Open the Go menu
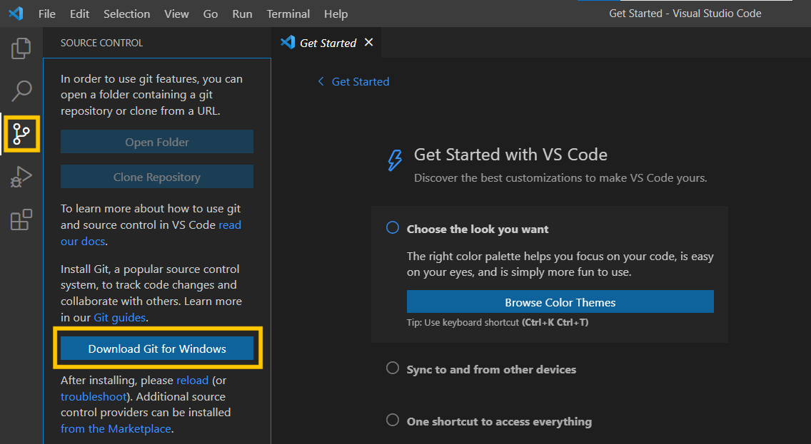The height and width of the screenshot is (444, 811). 211,14
